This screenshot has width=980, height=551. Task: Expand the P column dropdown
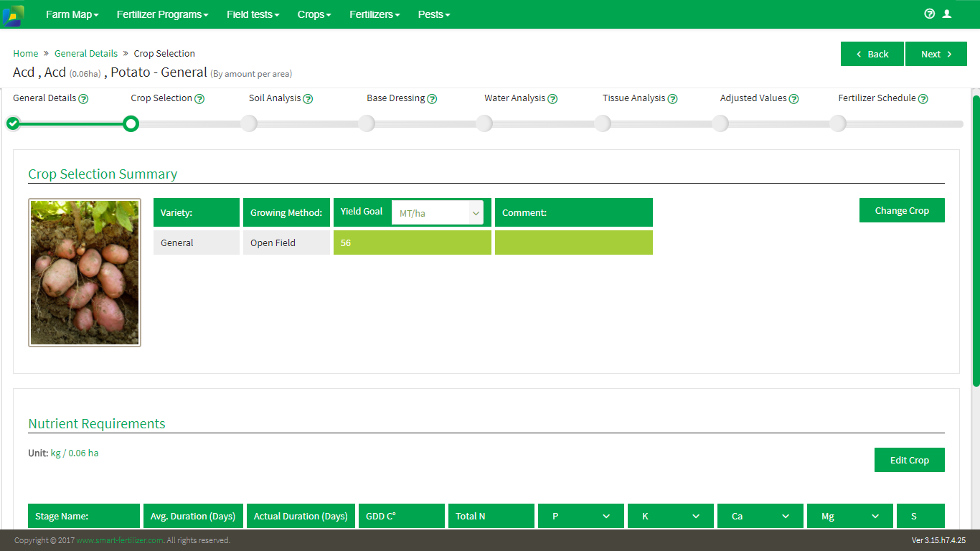(581, 516)
